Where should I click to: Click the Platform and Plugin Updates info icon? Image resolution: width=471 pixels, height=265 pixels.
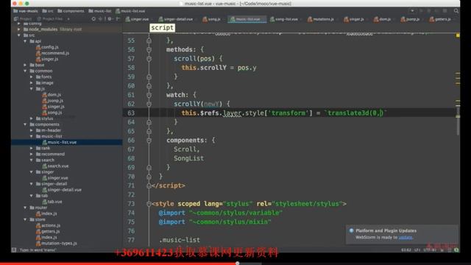[x=351, y=230]
